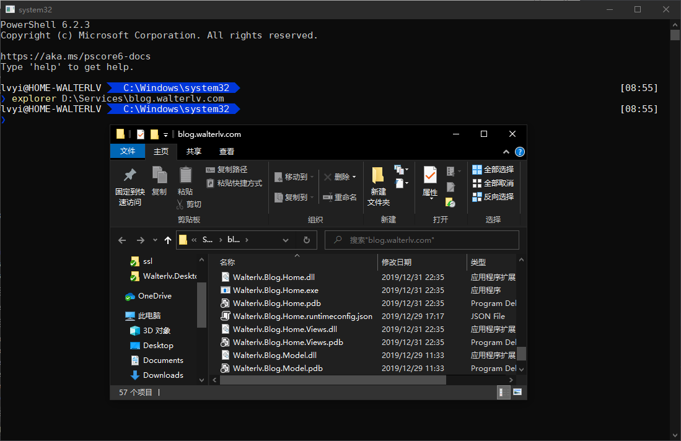The width and height of the screenshot is (681, 441).
Task: Click the Up one level arrow
Action: click(167, 240)
